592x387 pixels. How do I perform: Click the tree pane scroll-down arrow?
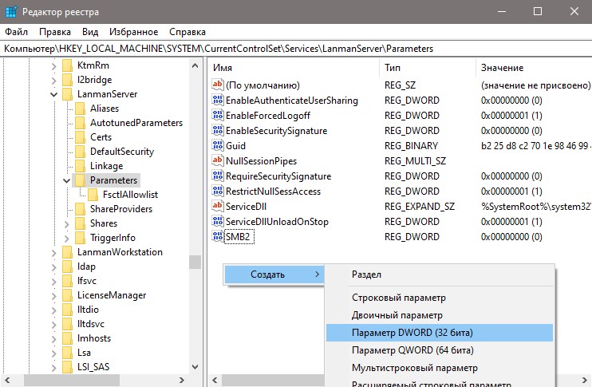[195, 366]
